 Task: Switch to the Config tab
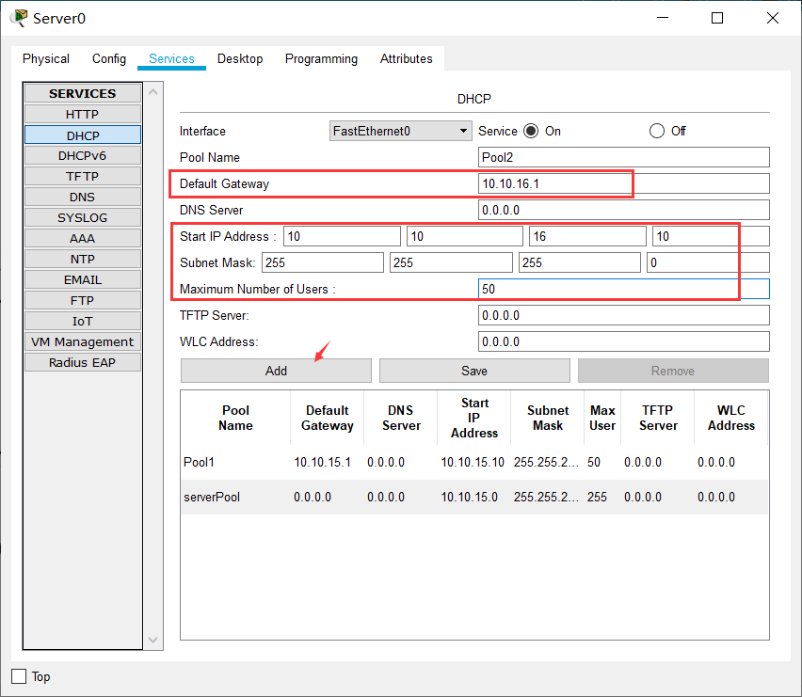point(108,58)
